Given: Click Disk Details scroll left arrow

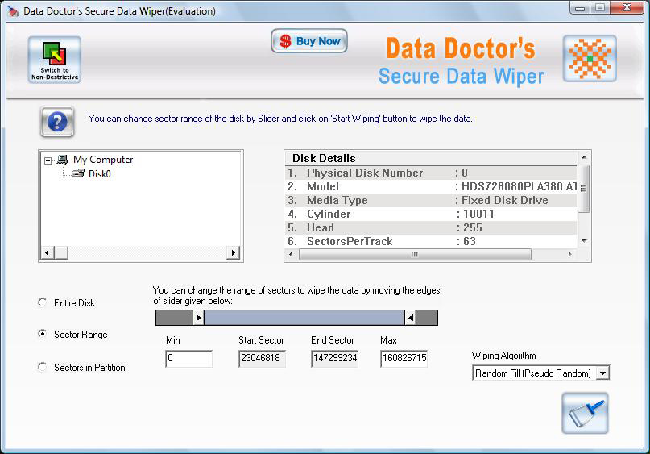Looking at the screenshot, I should [x=291, y=254].
